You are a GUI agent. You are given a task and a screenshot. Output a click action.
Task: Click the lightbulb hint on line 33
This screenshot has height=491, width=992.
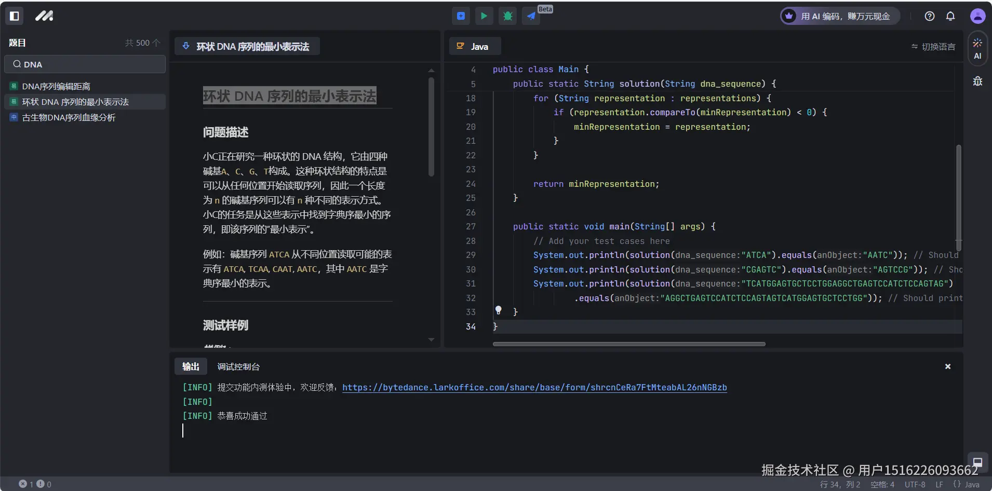(x=498, y=310)
